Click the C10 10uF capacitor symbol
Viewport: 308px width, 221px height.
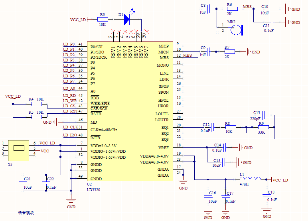272,9
